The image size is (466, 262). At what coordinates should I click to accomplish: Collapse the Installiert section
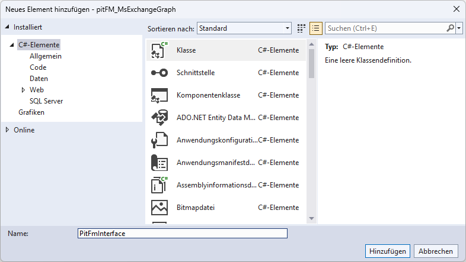click(x=8, y=27)
